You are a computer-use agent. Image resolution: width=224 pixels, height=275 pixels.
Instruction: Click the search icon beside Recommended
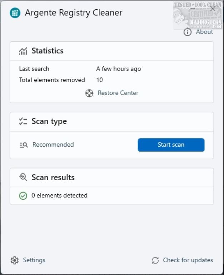24,145
